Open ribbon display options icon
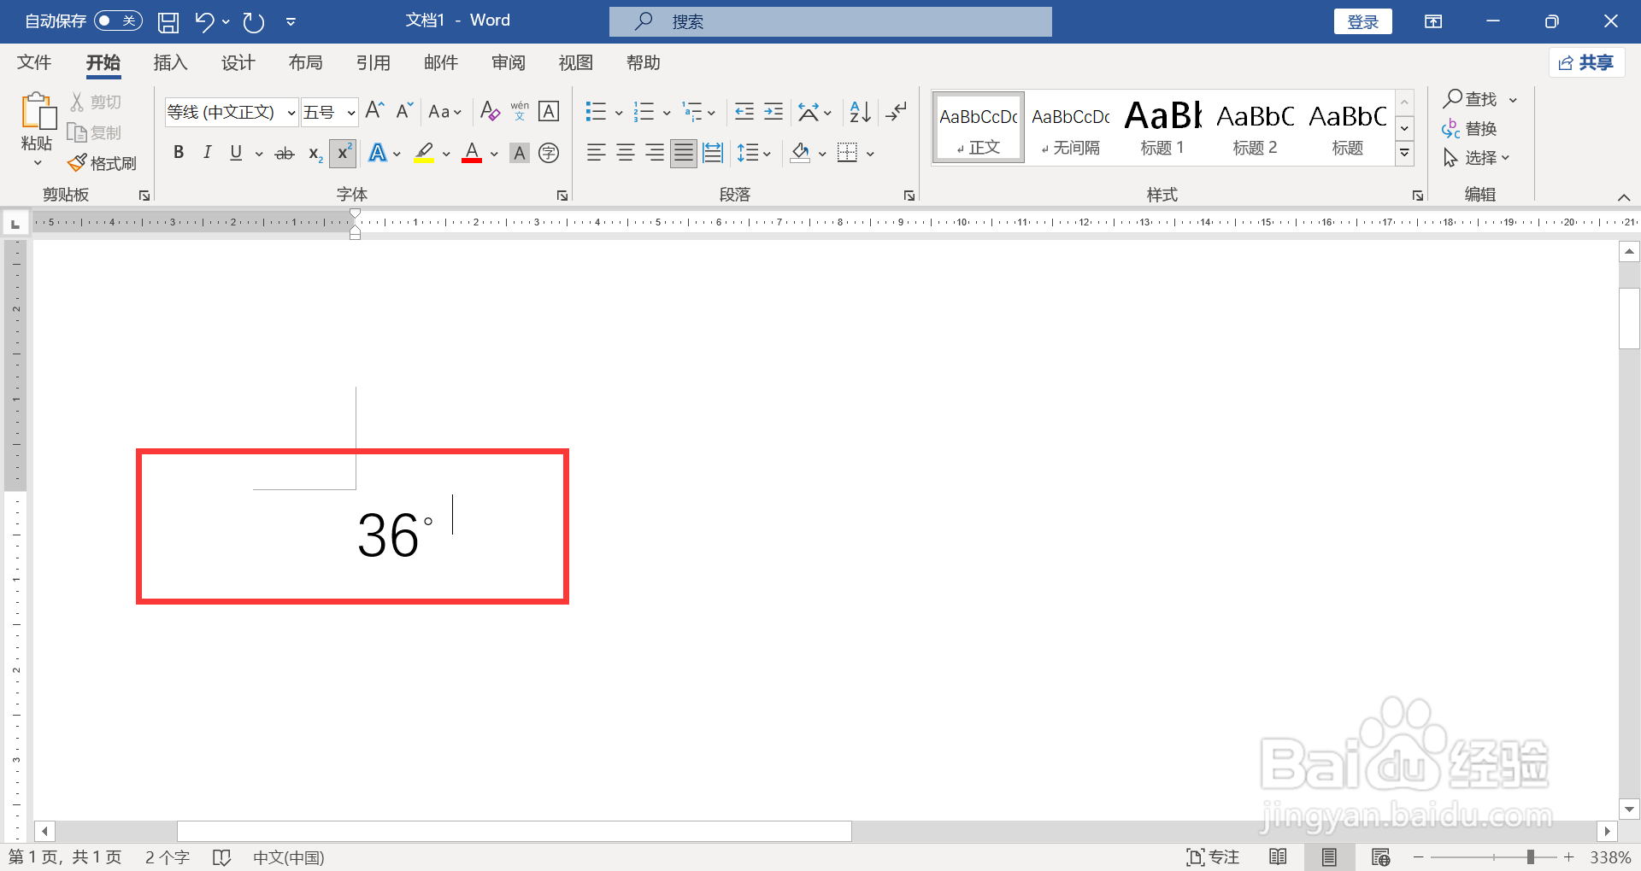1641x871 pixels. (x=1433, y=21)
